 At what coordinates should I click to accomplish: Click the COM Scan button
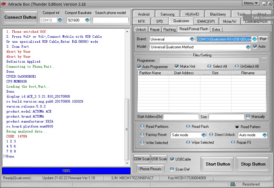(x=142, y=159)
